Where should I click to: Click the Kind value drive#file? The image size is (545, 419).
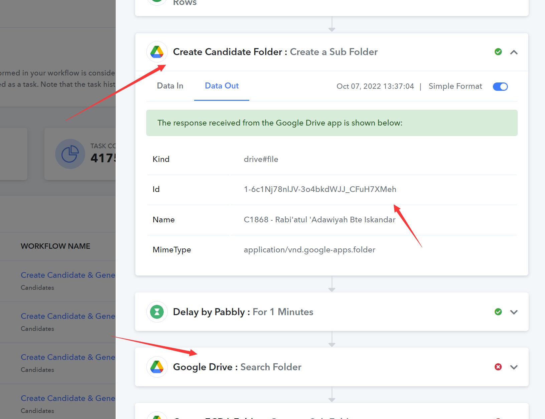point(261,159)
